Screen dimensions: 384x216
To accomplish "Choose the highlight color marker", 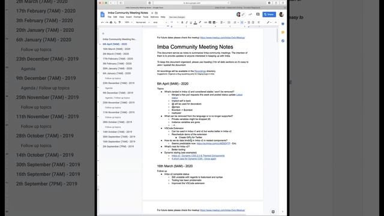I will [x=200, y=22].
